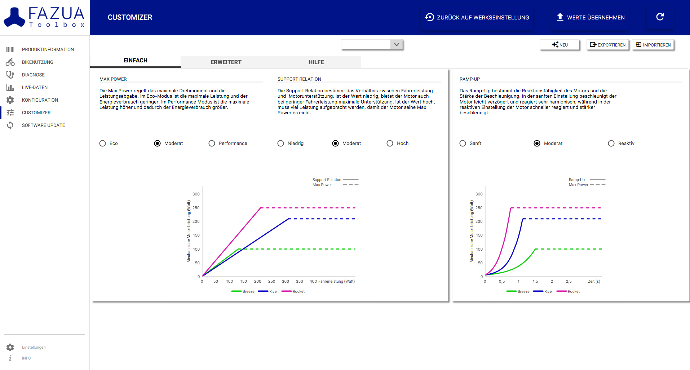Image resolution: width=690 pixels, height=370 pixels.
Task: Click the Konfiguration gear icon
Action: coord(10,100)
